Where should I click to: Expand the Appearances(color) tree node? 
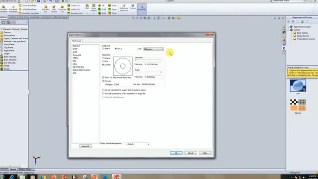coord(289,27)
